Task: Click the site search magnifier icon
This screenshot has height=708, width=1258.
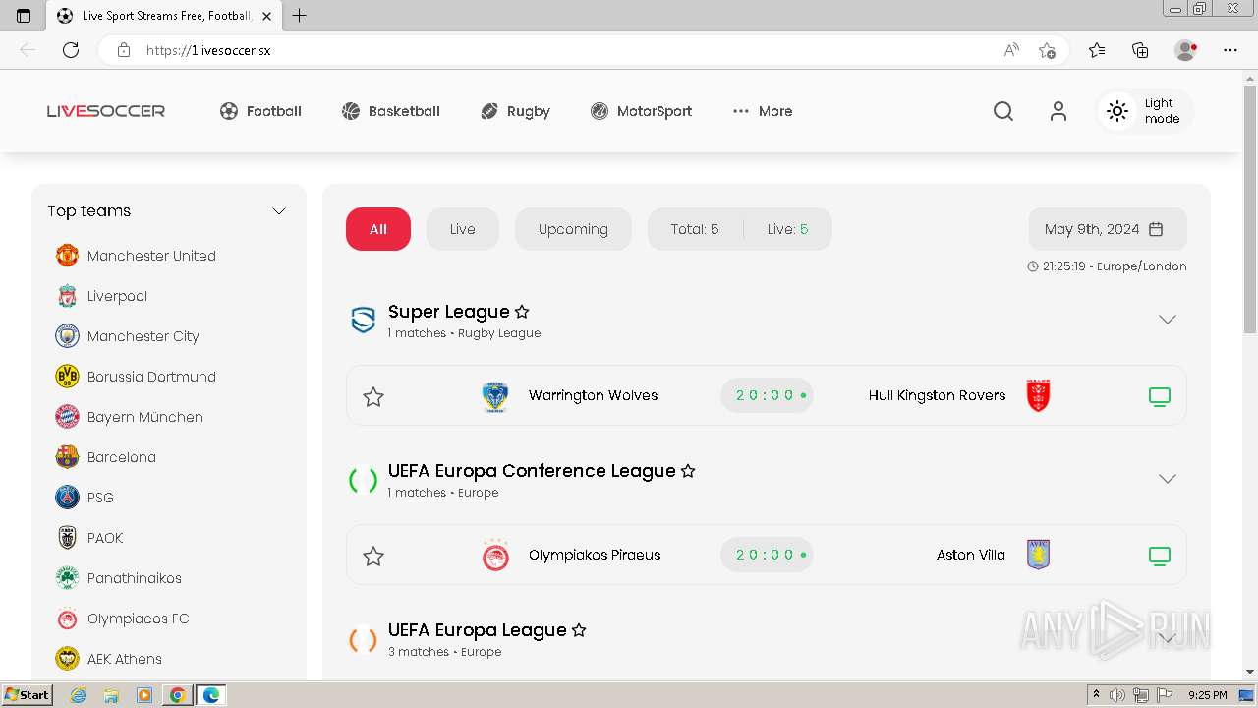Action: (1003, 111)
